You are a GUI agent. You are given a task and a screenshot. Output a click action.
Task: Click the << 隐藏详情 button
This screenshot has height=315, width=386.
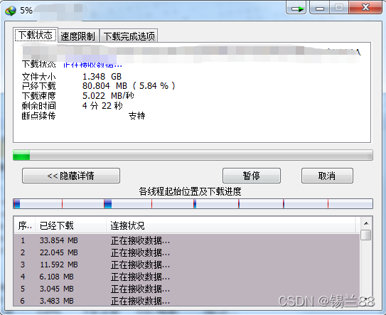(x=71, y=176)
